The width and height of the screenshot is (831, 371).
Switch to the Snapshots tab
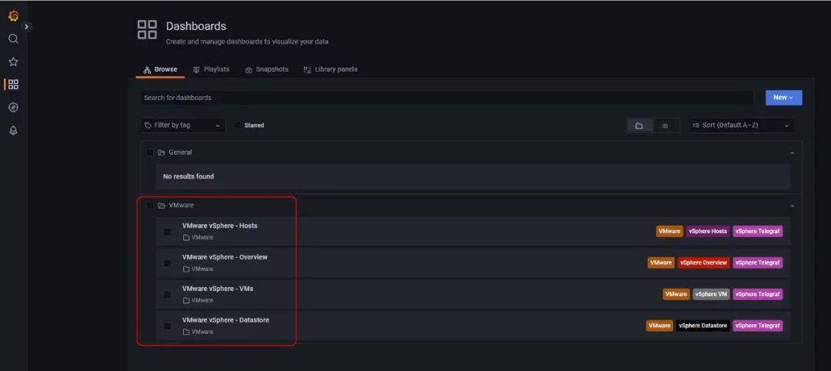[x=266, y=69]
